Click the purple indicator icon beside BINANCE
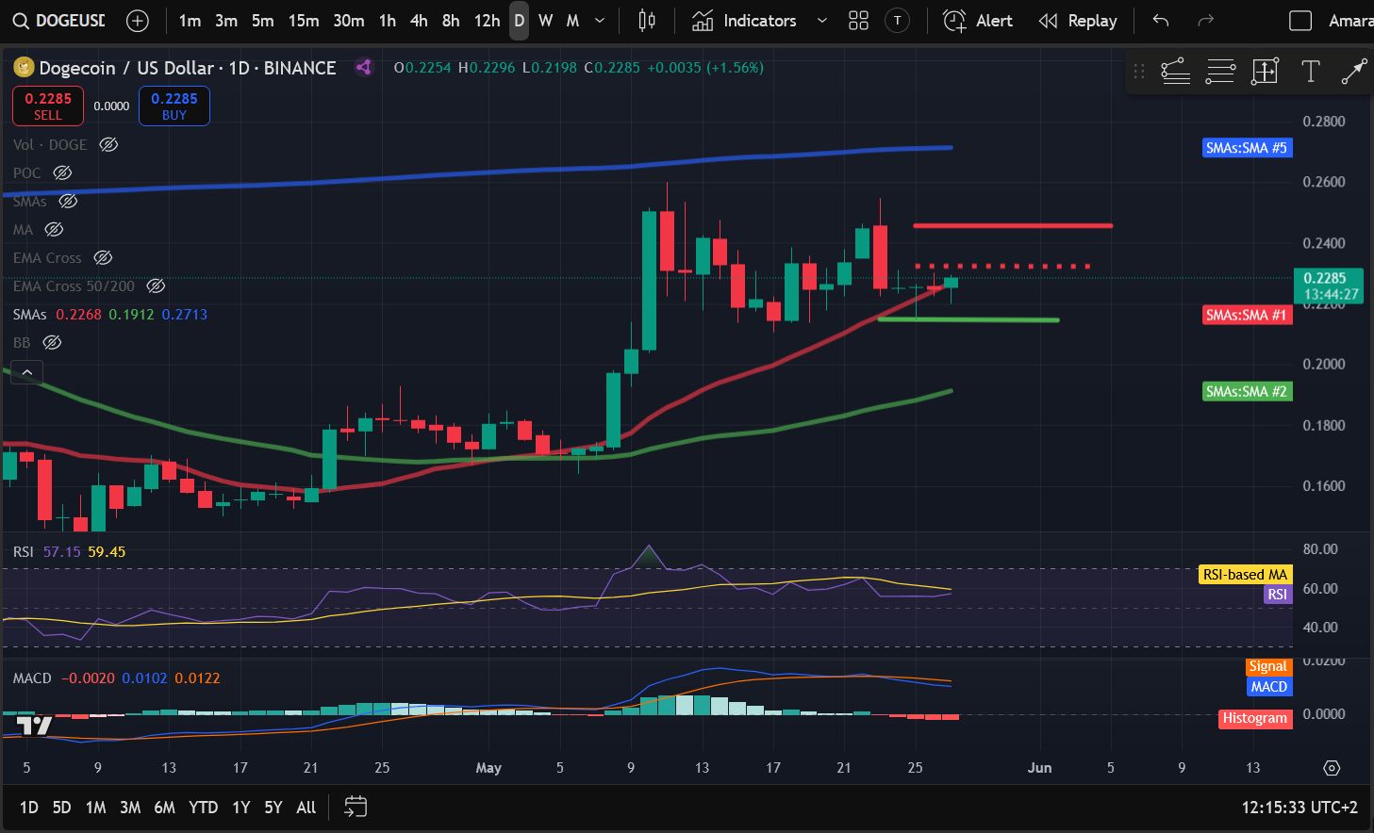Image resolution: width=1374 pixels, height=833 pixels. (x=363, y=67)
